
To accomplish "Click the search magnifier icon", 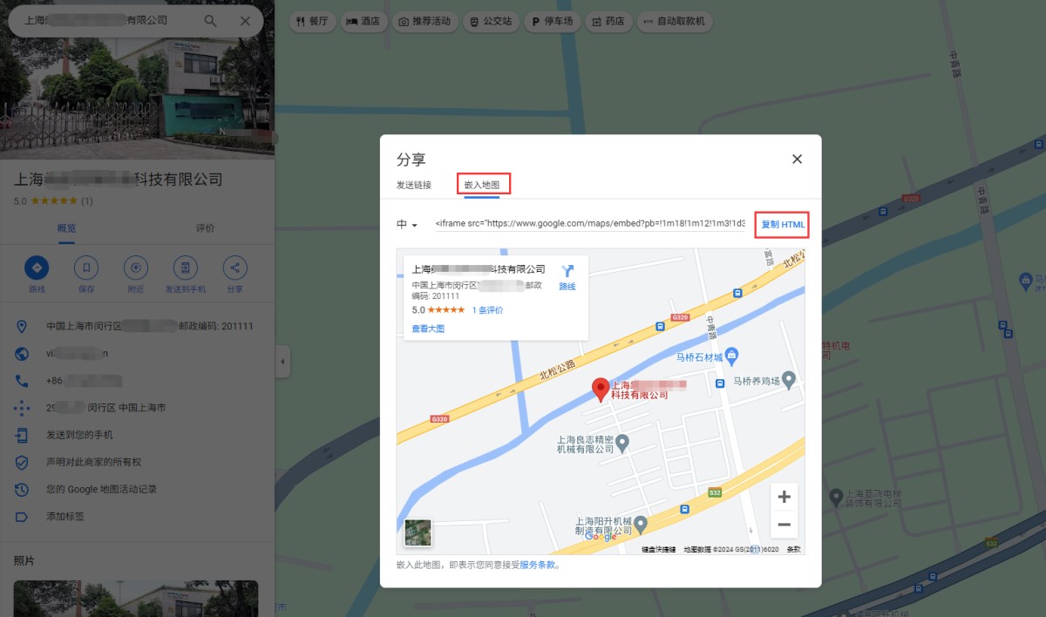I will [x=211, y=21].
